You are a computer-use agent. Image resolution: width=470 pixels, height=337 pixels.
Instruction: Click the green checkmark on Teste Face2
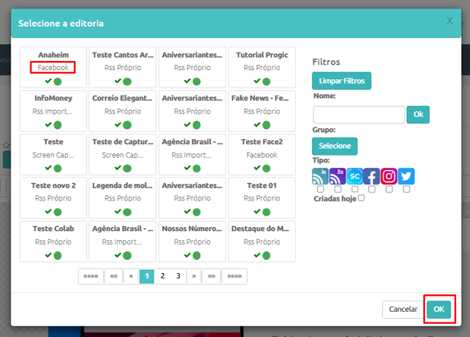pyautogui.click(x=257, y=167)
